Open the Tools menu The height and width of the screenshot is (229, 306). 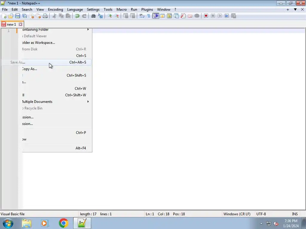pyautogui.click(x=108, y=10)
